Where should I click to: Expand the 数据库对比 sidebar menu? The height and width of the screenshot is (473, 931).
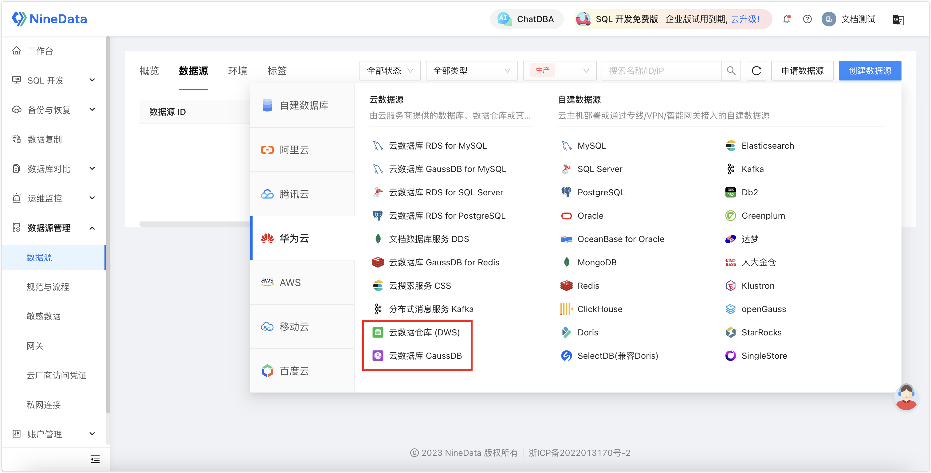54,169
